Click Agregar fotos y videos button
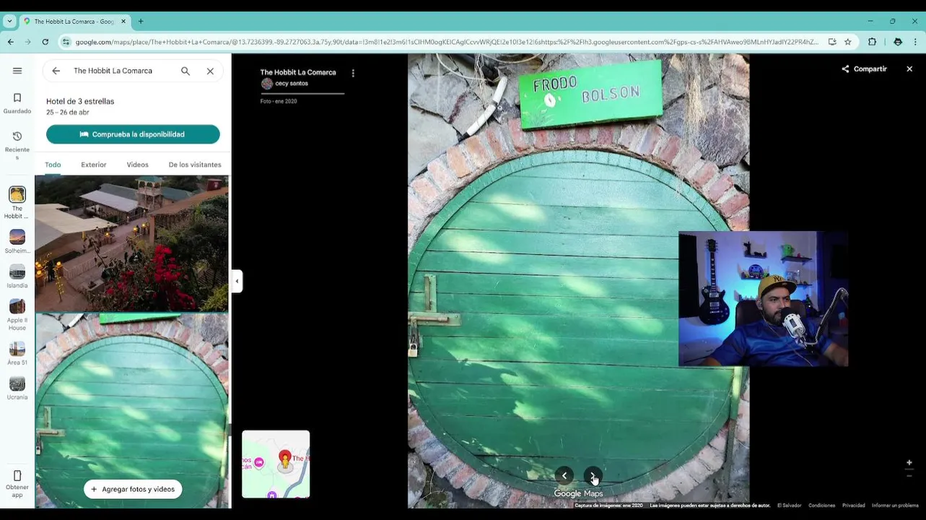 pyautogui.click(x=133, y=489)
